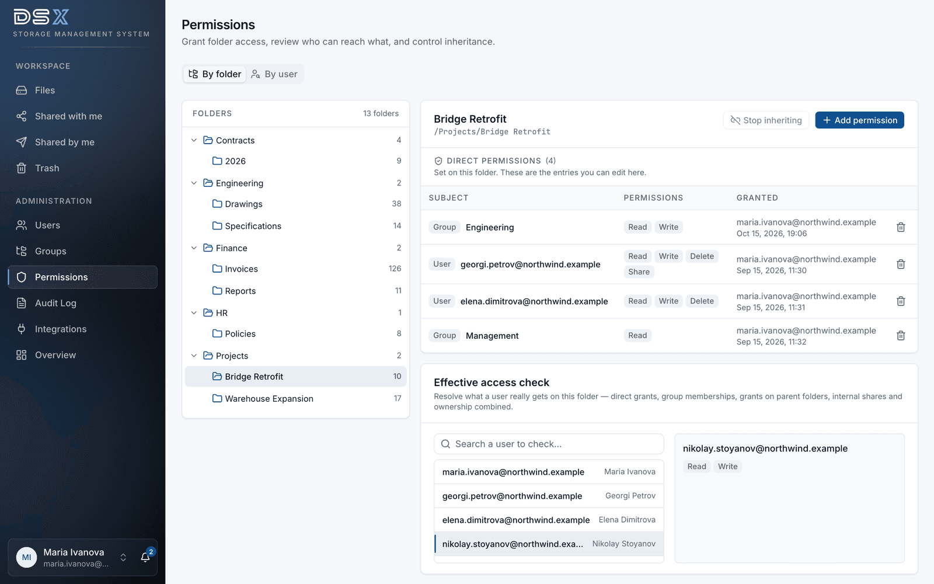This screenshot has height=584, width=934.
Task: Collapse the HR folder chevron
Action: tap(194, 312)
